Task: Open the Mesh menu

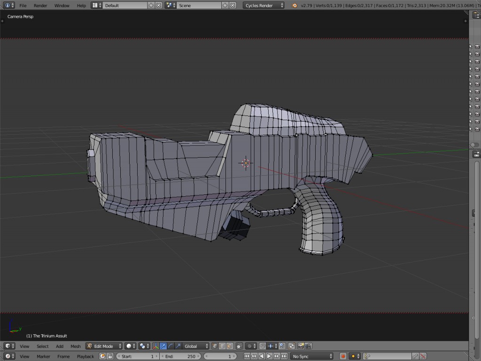Action: click(75, 346)
